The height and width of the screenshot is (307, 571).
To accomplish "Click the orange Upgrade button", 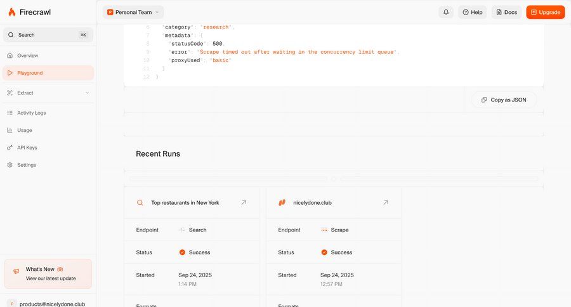I will click(x=545, y=12).
